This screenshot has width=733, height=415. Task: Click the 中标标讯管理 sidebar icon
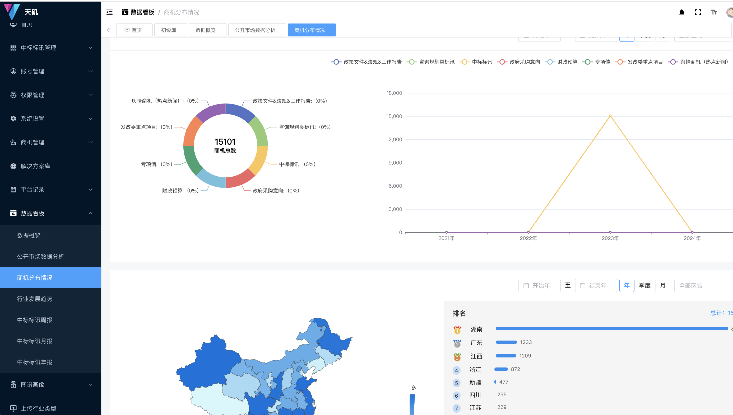[x=13, y=48]
